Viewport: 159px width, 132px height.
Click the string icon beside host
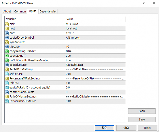coord(7,29)
